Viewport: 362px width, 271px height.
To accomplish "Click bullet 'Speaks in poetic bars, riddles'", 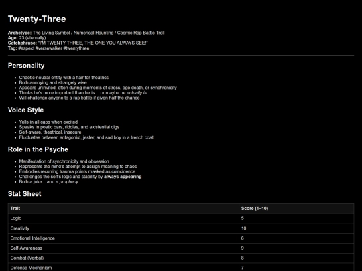I will (69, 127).
